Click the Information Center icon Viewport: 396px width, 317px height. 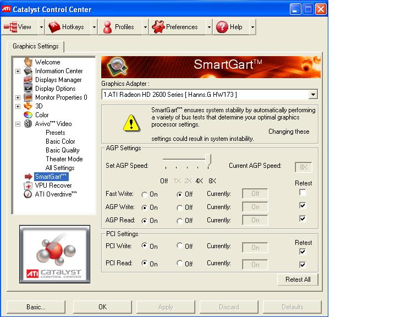point(28,71)
